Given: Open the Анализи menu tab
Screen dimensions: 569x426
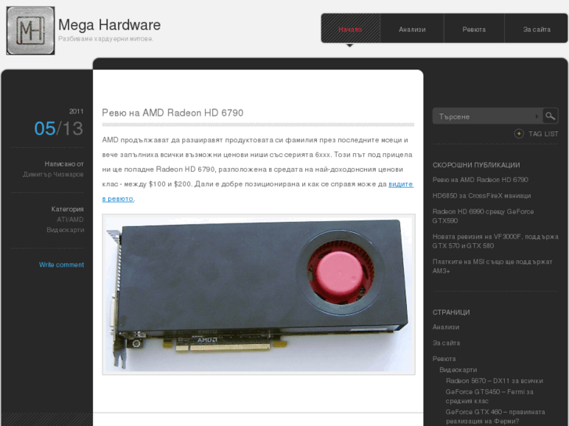Looking at the screenshot, I should [x=412, y=30].
